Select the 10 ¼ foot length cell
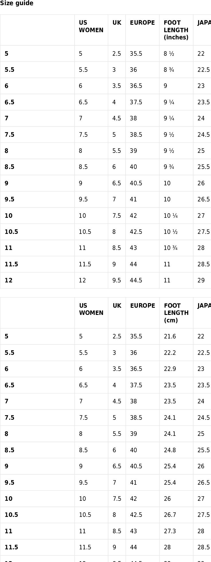This screenshot has height=562, width=211. tap(171, 216)
